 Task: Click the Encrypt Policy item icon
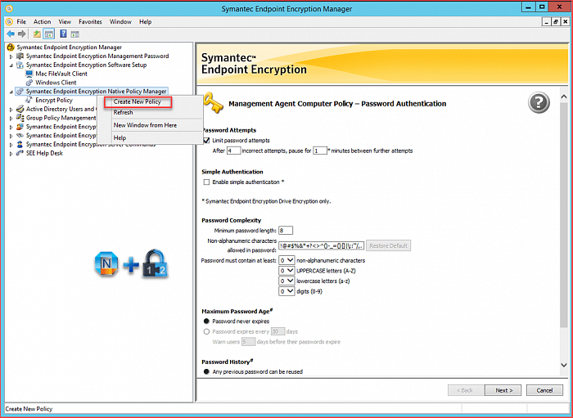(x=29, y=100)
